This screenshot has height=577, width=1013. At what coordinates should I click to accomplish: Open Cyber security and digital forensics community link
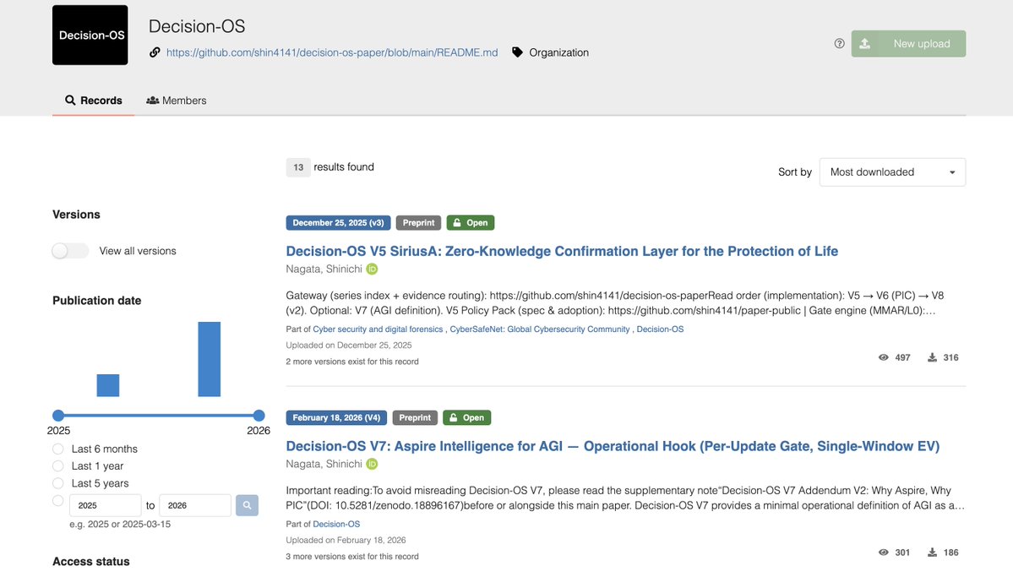[378, 329]
